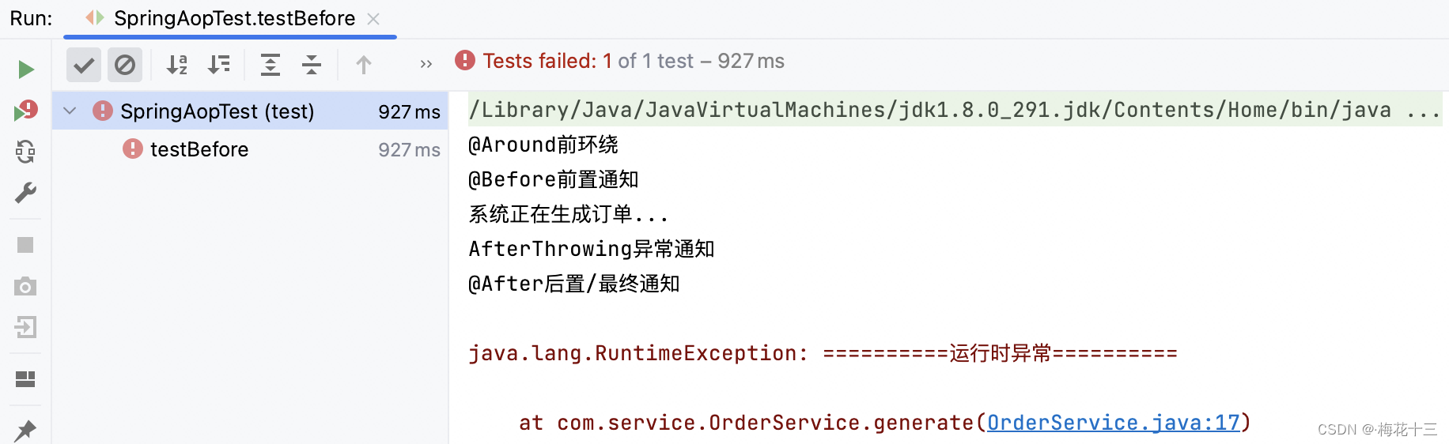1449x444 pixels.
Task: Click the layout panel icon
Action: click(25, 379)
